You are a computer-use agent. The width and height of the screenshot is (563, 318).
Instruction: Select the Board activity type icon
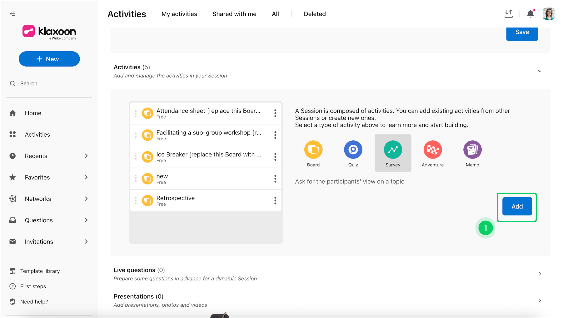tap(313, 150)
